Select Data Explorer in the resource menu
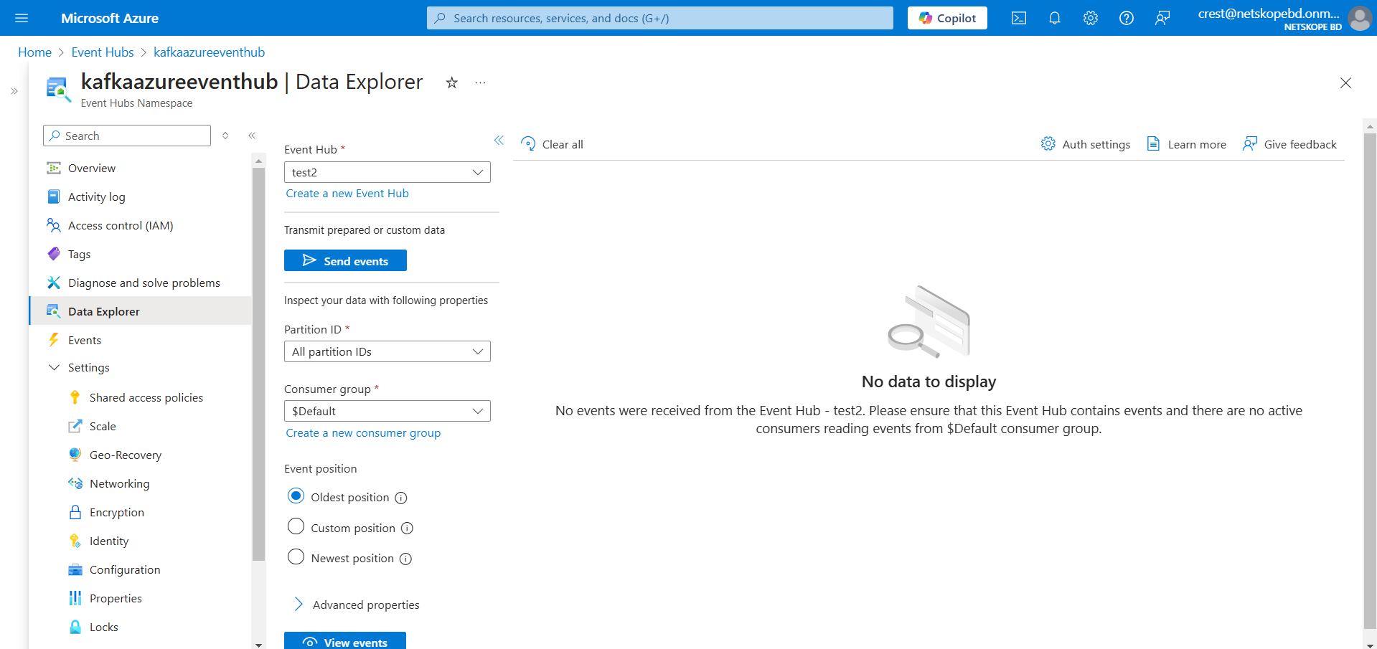This screenshot has height=649, width=1377. (141, 311)
